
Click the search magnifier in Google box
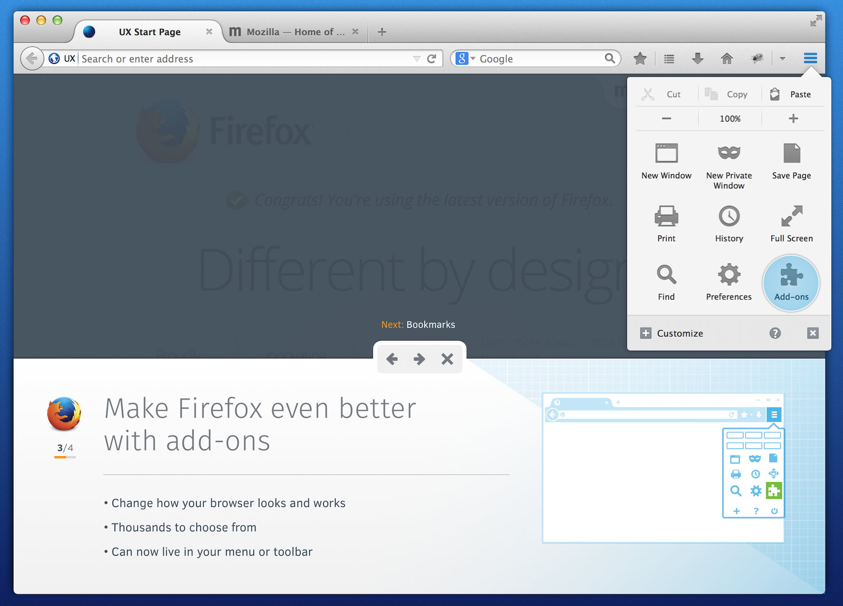610,59
